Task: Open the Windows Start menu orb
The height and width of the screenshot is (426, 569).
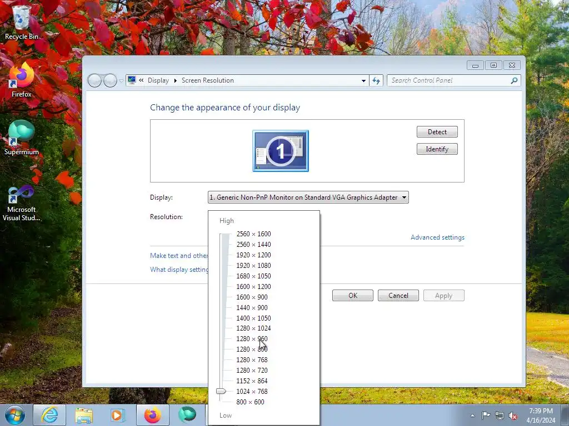Action: pos(15,415)
